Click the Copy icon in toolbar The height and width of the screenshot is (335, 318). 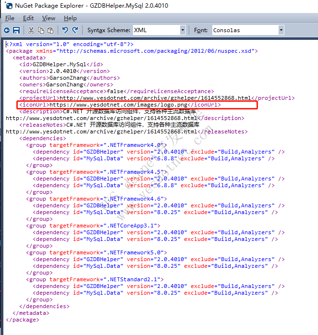click(x=41, y=30)
